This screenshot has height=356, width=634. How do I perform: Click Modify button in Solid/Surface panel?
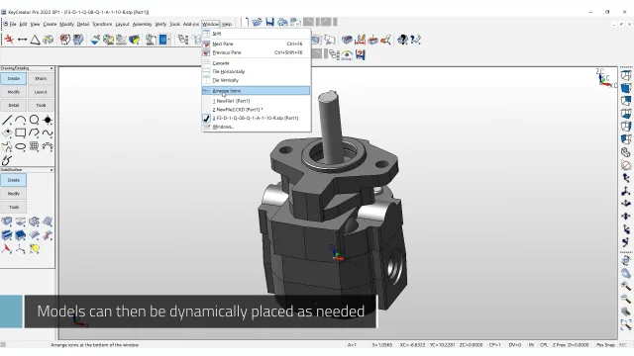click(13, 194)
